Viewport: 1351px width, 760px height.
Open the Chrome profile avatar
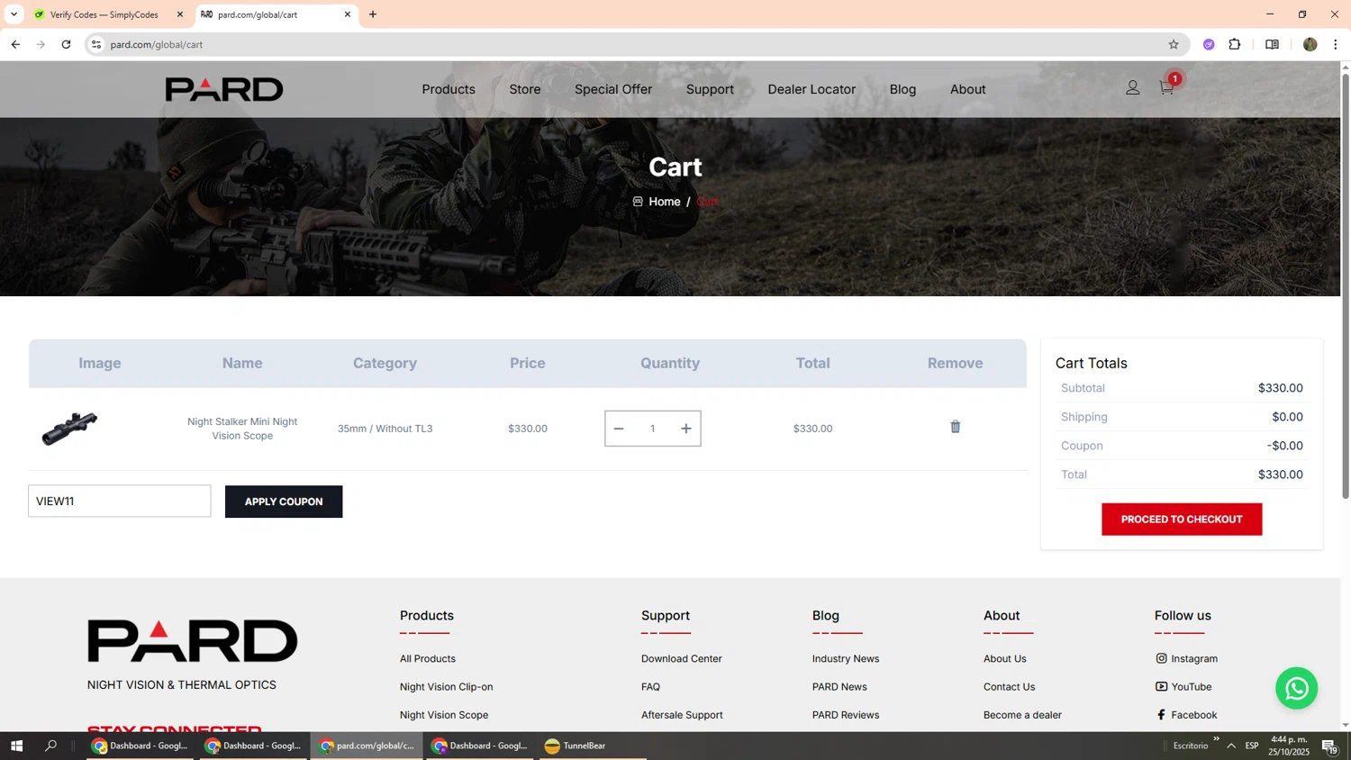click(1310, 44)
